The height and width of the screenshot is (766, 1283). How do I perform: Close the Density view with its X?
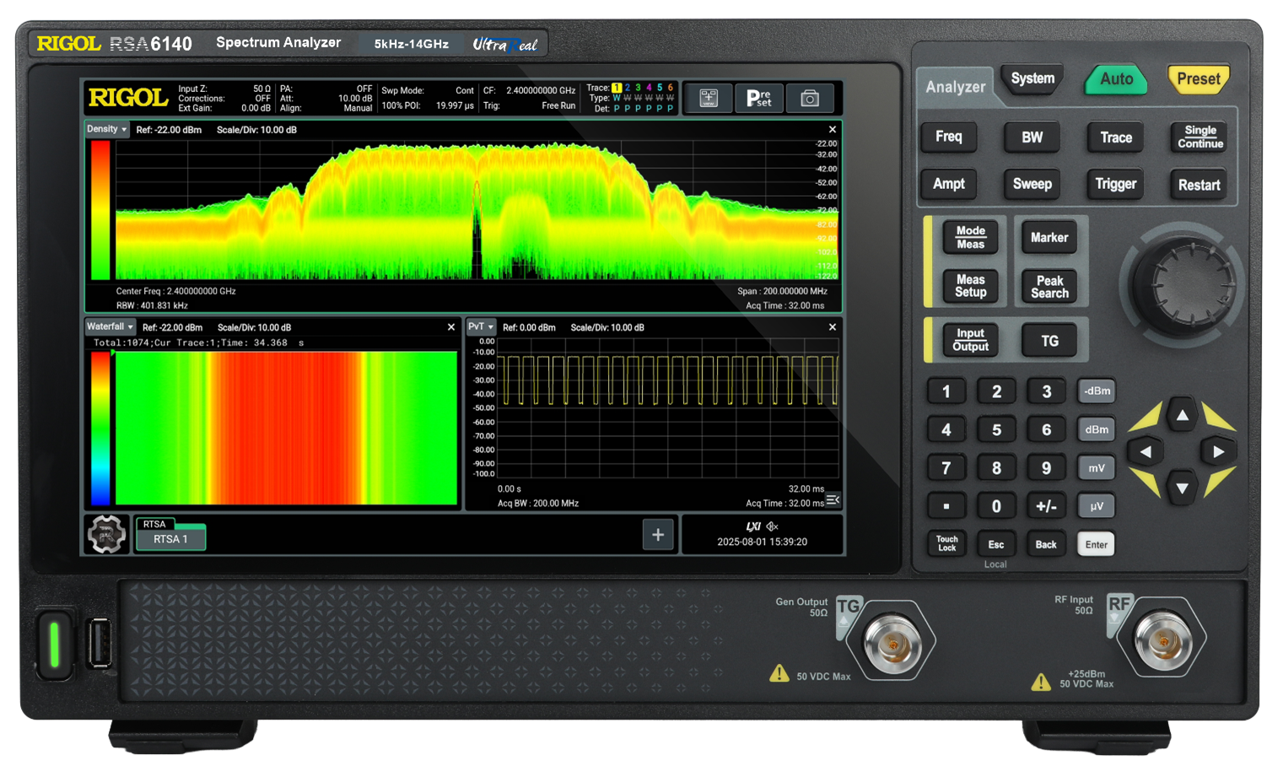[x=833, y=130]
